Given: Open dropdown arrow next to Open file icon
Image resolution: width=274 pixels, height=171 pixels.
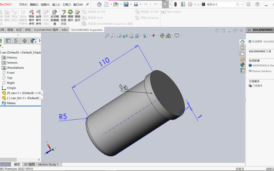Looking at the screenshot, I should point(121,4).
